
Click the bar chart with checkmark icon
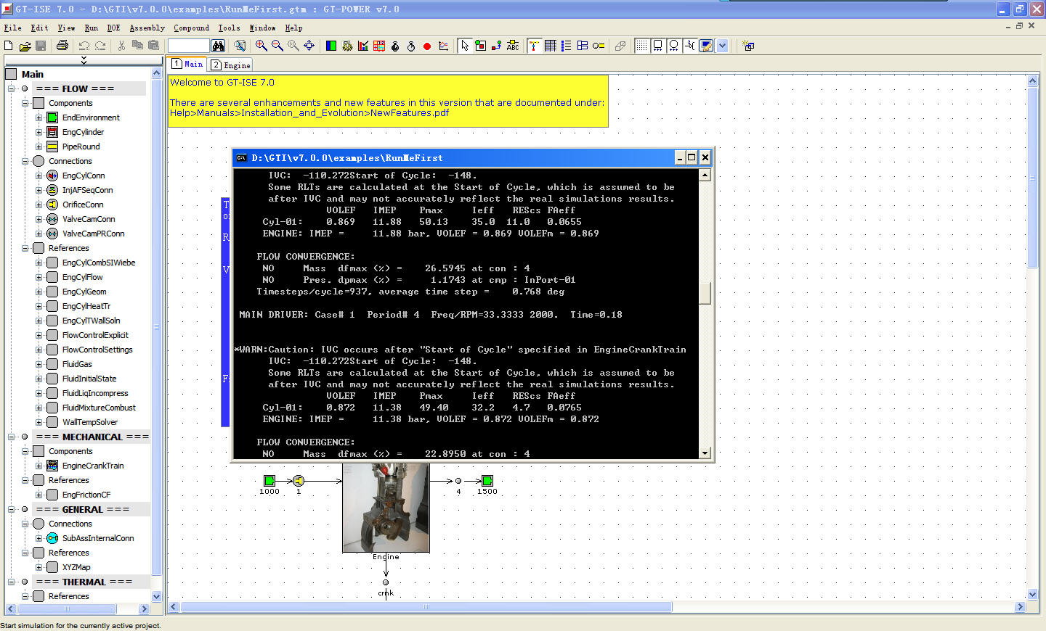point(363,46)
